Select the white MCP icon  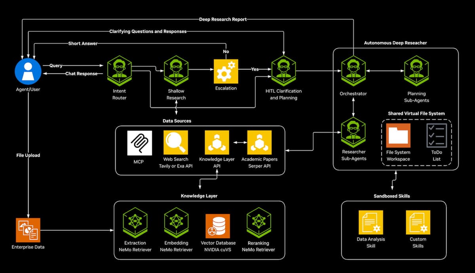tap(139, 143)
